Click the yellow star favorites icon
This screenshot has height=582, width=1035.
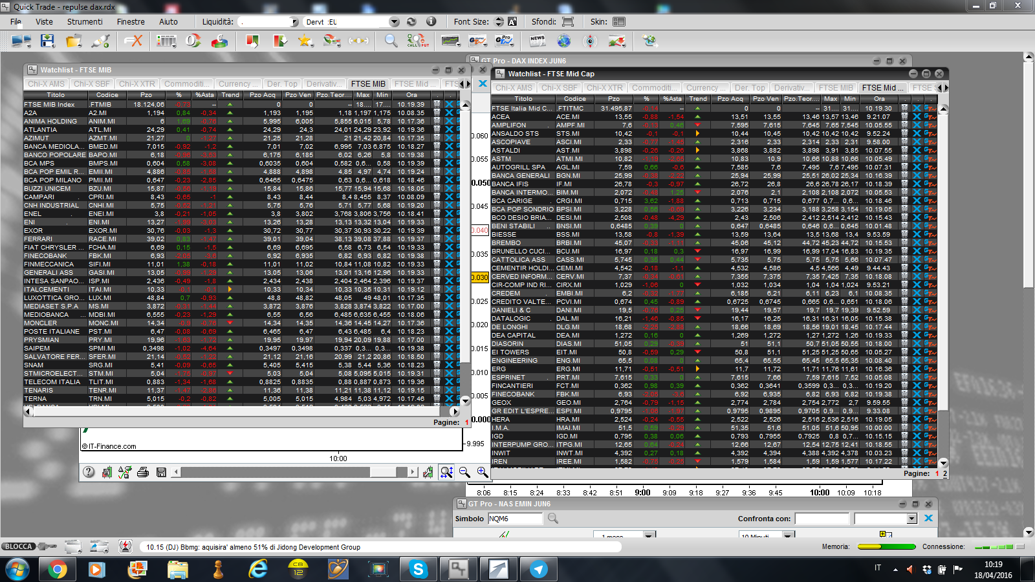pos(305,41)
